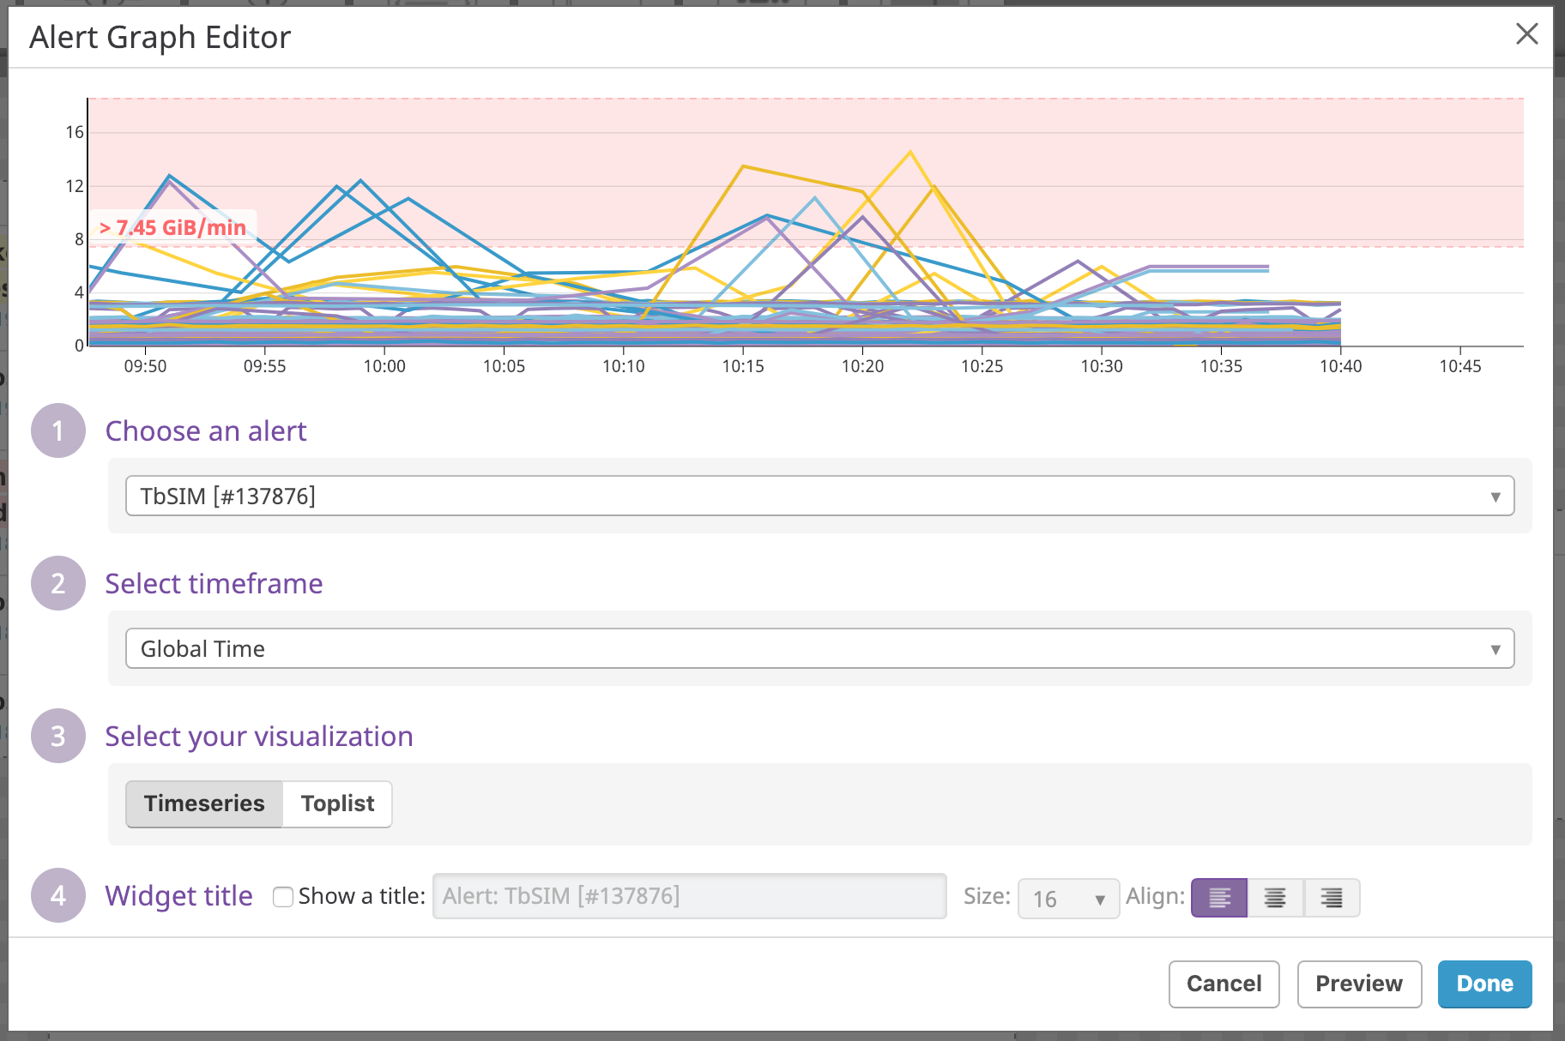1565x1041 pixels.
Task: Click the step 1 circle icon
Action: [57, 431]
